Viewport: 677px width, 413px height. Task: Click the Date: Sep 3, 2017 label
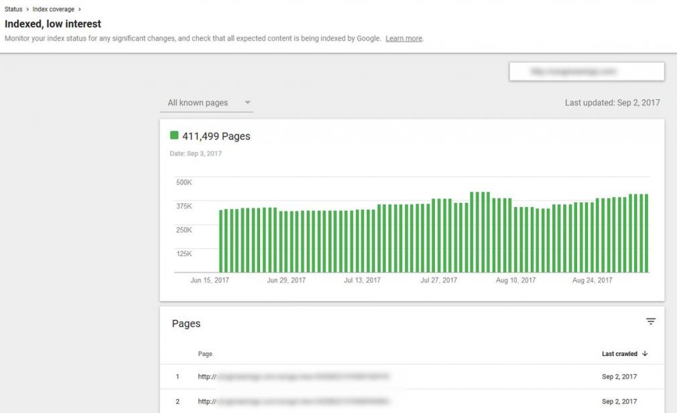(196, 154)
